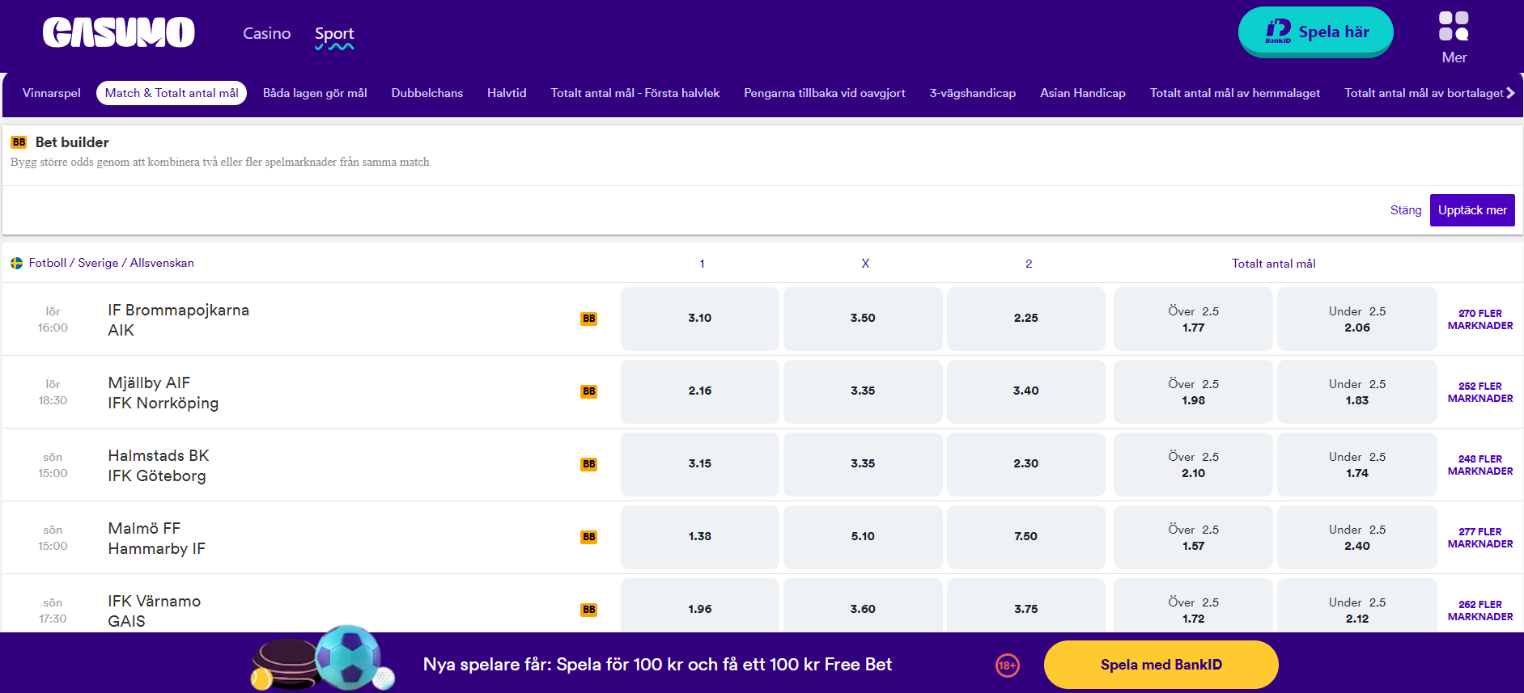Click BB badge for IF Brommapojkarna vs AIK
The width and height of the screenshot is (1524, 693).
[x=588, y=319]
